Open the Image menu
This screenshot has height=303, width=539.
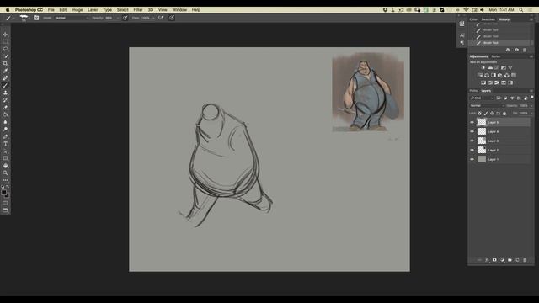pos(77,9)
